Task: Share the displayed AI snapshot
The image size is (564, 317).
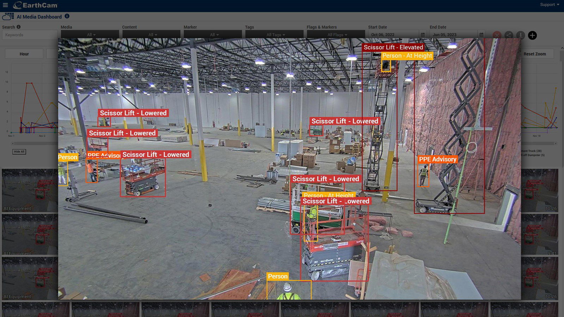Action: click(508, 35)
